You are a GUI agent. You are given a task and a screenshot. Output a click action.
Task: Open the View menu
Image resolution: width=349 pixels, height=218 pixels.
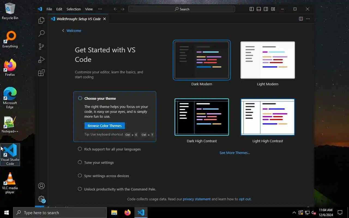(89, 9)
